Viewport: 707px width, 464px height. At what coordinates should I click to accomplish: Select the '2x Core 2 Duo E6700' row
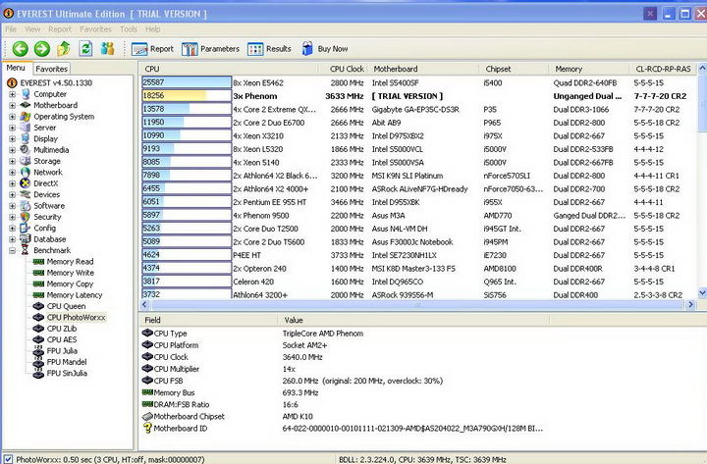pyautogui.click(x=417, y=123)
